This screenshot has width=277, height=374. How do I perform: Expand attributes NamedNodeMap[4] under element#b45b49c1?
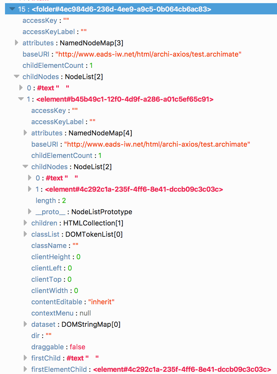pyautogui.click(x=25, y=133)
